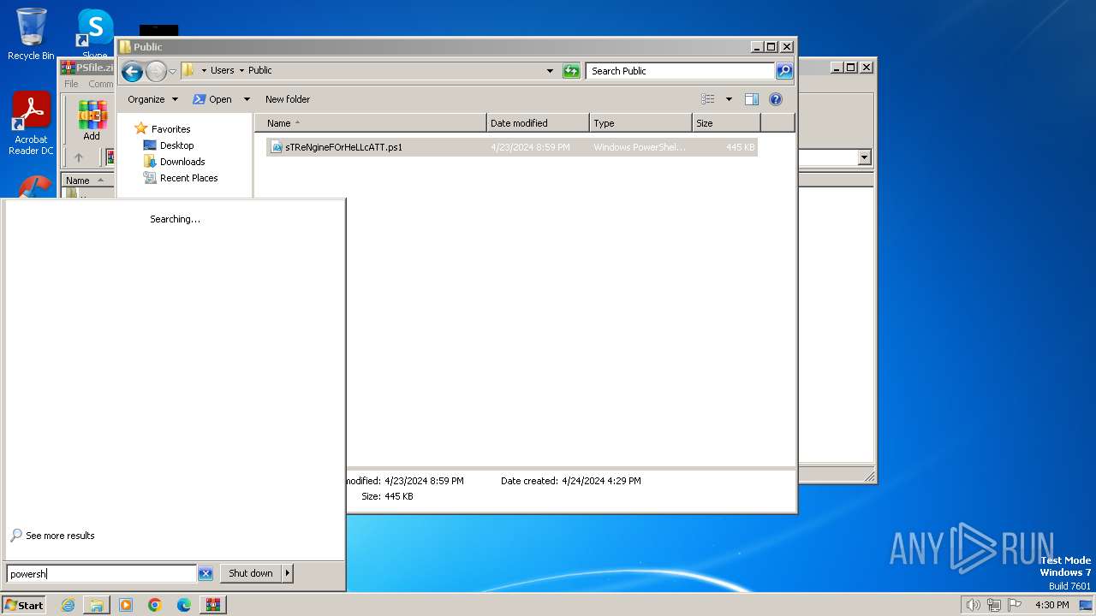Image resolution: width=1096 pixels, height=616 pixels.
Task: Open Internet Explorer from the taskbar
Action: click(68, 605)
